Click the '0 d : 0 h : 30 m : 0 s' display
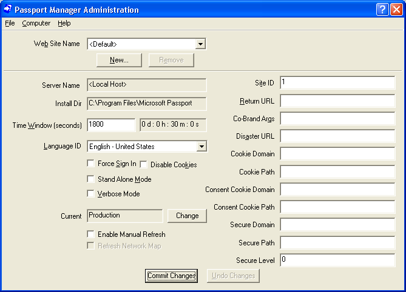406x292 pixels. pyautogui.click(x=173, y=125)
